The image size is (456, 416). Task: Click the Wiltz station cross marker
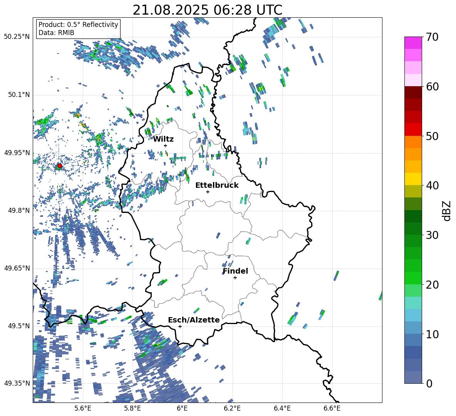coord(166,145)
